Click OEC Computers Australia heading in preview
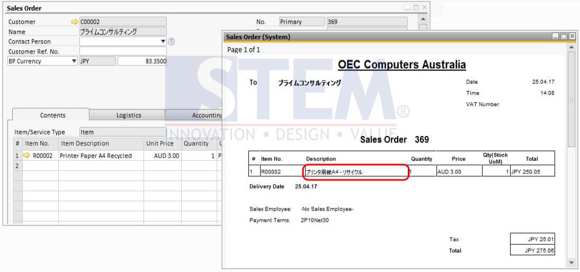This screenshot has height=272, width=580. pos(401,65)
